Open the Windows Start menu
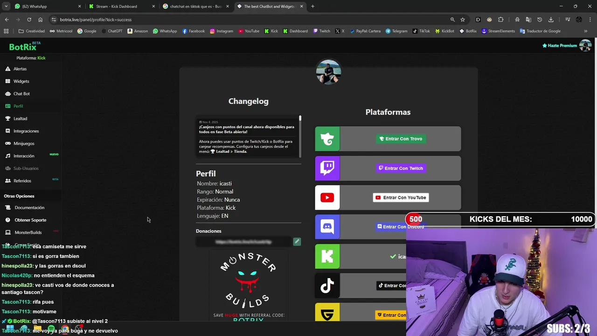Viewport: 597px width, 336px height. tap(10, 329)
